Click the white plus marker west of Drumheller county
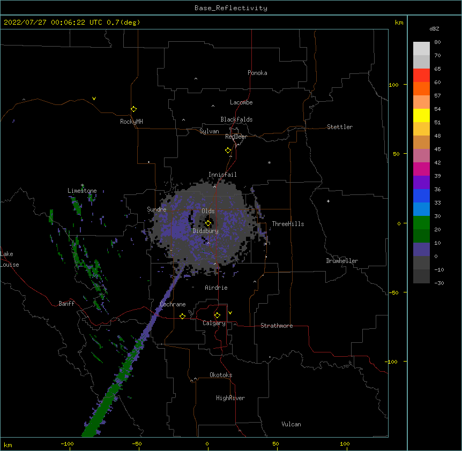This screenshot has width=462, height=451. (x=328, y=201)
